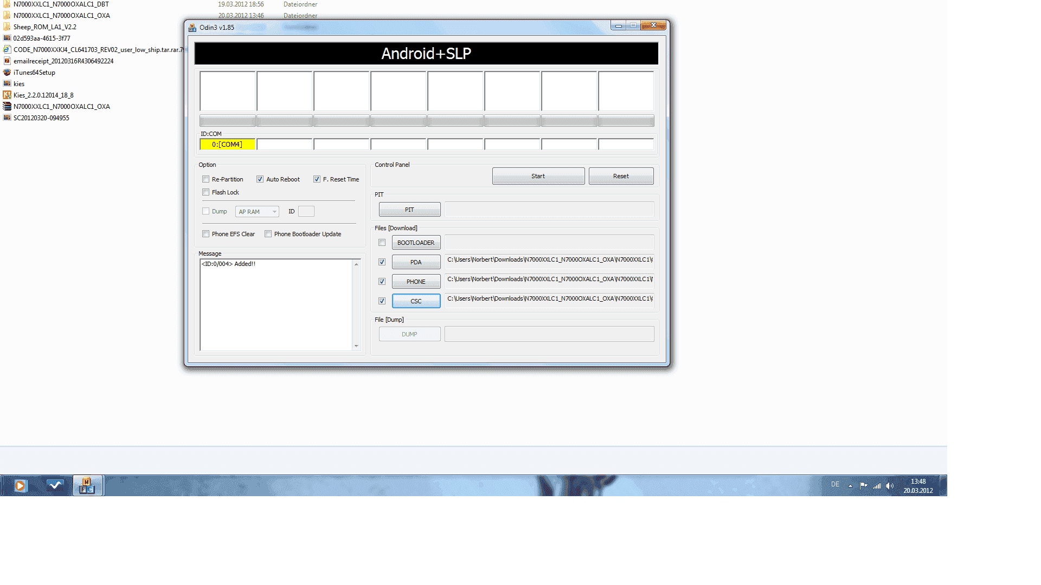Select the emailreceipt_20120316R4306492224 file icon
The height and width of the screenshot is (585, 1041).
click(7, 61)
